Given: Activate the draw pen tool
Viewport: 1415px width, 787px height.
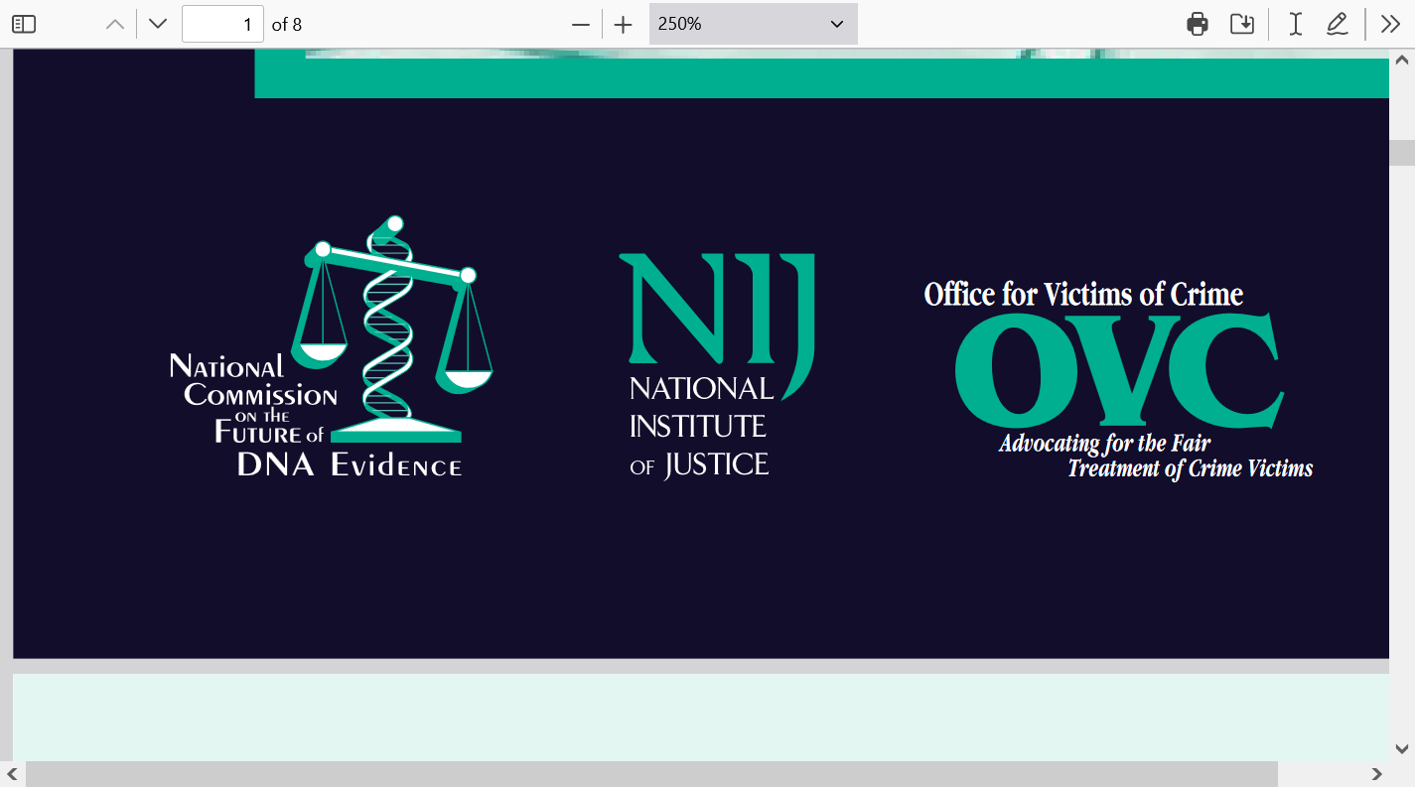Looking at the screenshot, I should [1337, 24].
